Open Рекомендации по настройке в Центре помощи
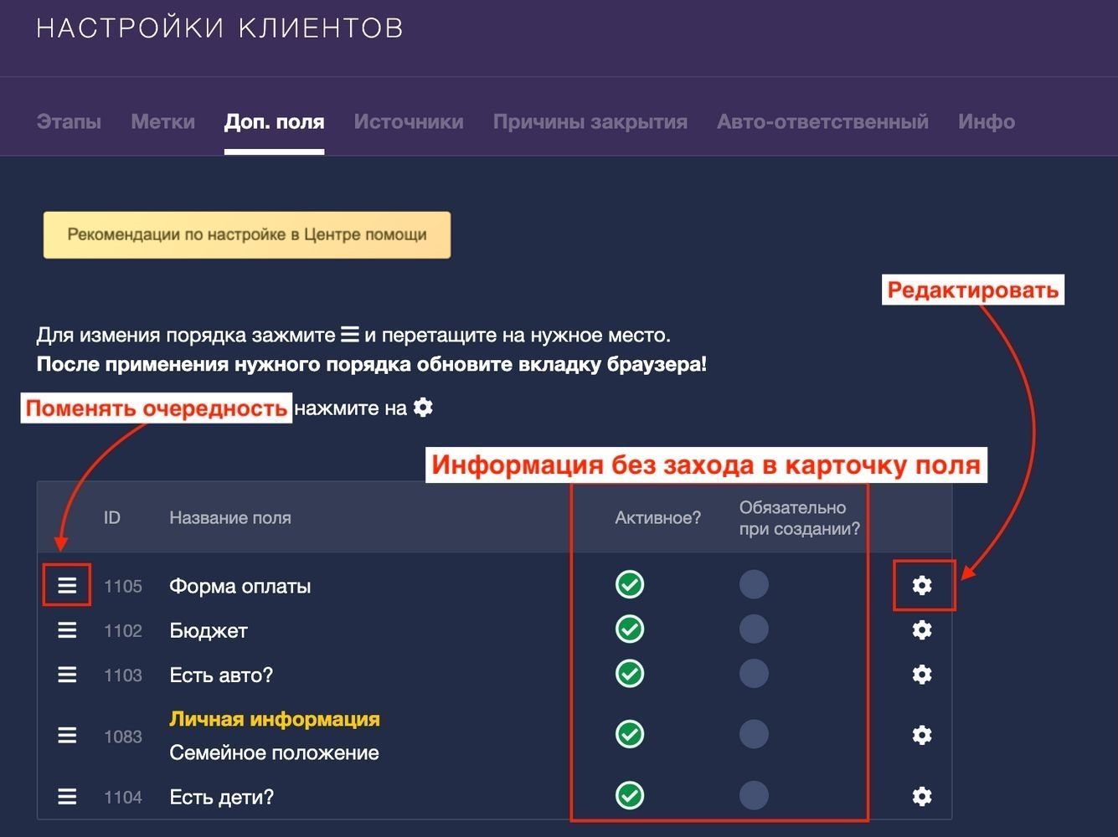The height and width of the screenshot is (837, 1118). (x=247, y=234)
